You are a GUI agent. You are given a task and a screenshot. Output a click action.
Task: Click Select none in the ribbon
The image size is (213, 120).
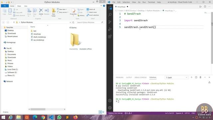point(92,12)
